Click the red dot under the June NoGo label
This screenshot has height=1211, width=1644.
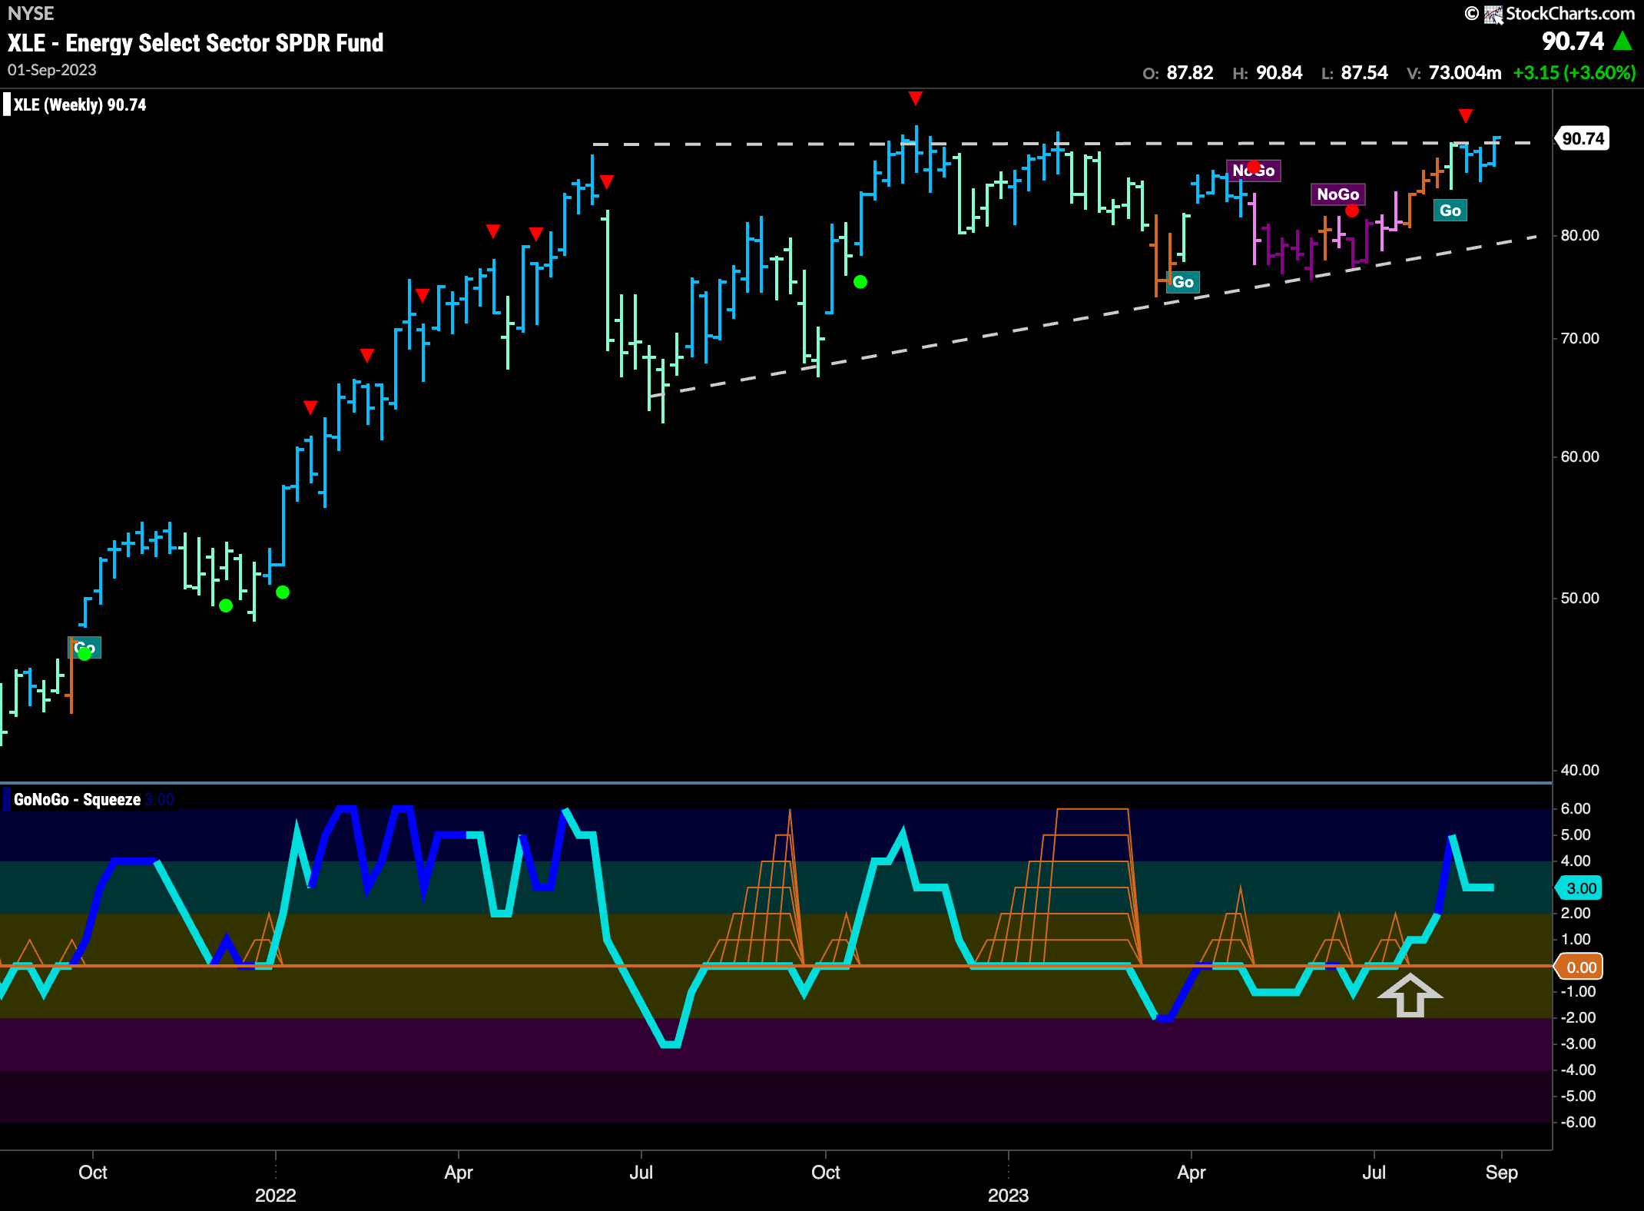pyautogui.click(x=1352, y=211)
